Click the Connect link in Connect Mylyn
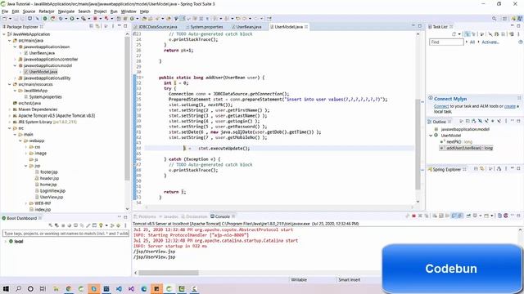This screenshot has height=294, width=524. [441, 106]
